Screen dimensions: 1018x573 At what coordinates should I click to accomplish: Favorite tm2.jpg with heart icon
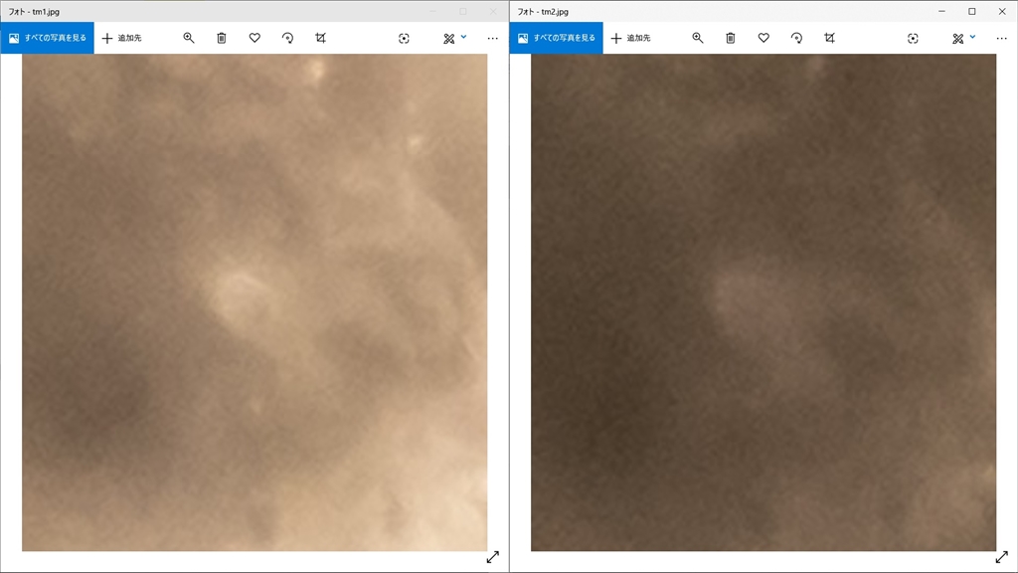(763, 38)
